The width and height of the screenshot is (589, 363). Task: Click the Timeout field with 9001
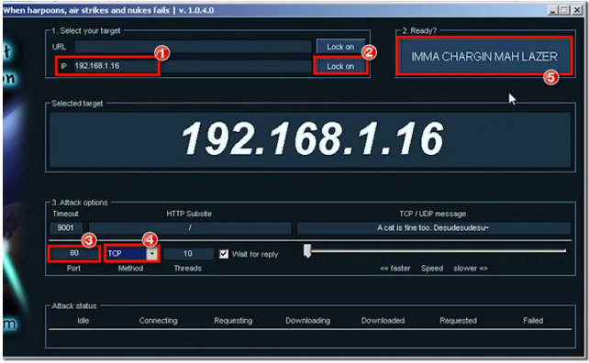click(66, 228)
